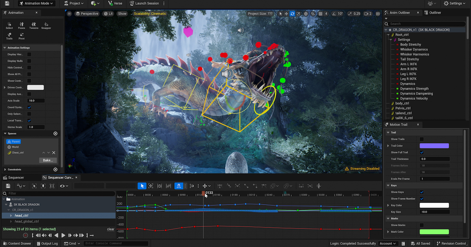
Task: Open the Perspective view mode menu
Action: 87,14
